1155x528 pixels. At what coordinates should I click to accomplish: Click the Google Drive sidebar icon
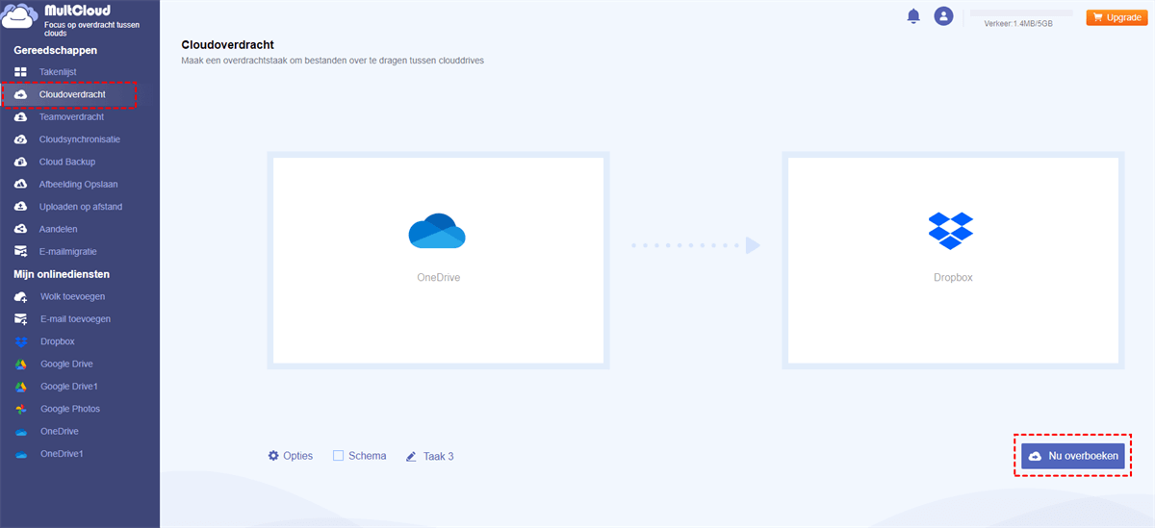(x=21, y=364)
